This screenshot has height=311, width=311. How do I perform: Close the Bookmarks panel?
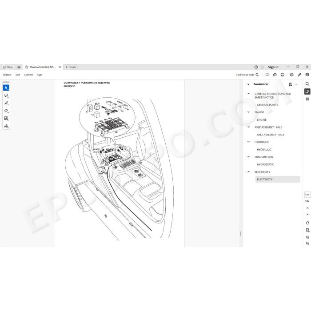(x=248, y=84)
